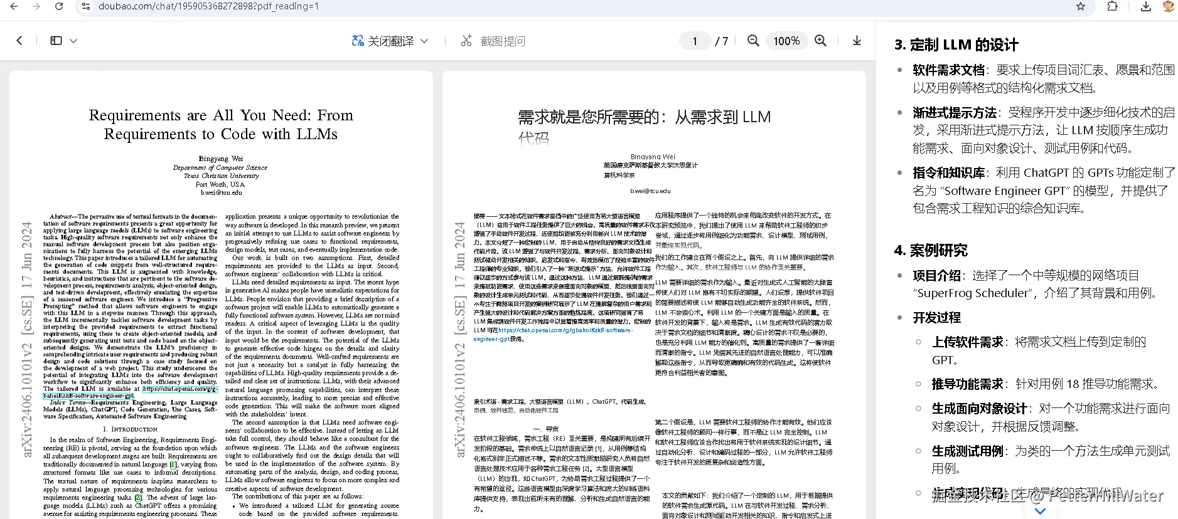The image size is (1178, 519).
Task: Go forward in the browser
Action: (x=36, y=6)
